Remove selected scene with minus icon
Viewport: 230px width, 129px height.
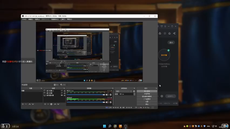pos(26,104)
